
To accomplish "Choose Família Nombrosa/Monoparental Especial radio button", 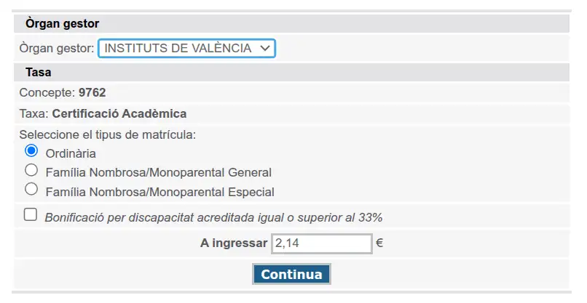I will pyautogui.click(x=31, y=189).
